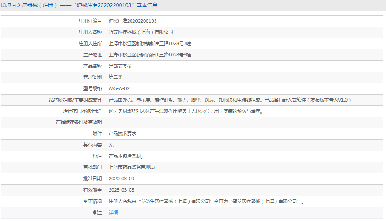Select product name 足部艾灸仪

tap(120, 66)
